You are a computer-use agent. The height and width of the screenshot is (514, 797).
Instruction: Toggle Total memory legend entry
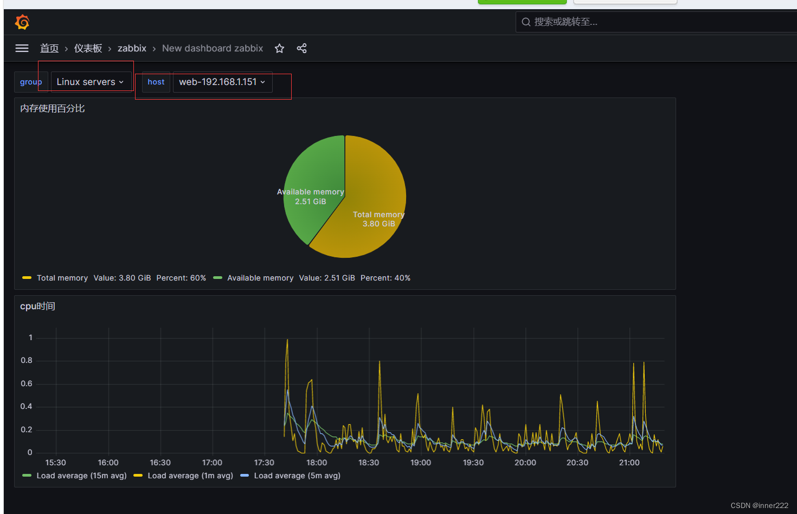point(62,278)
